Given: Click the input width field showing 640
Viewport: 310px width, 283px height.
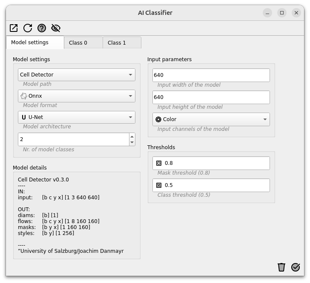Looking at the screenshot, I should click(211, 75).
